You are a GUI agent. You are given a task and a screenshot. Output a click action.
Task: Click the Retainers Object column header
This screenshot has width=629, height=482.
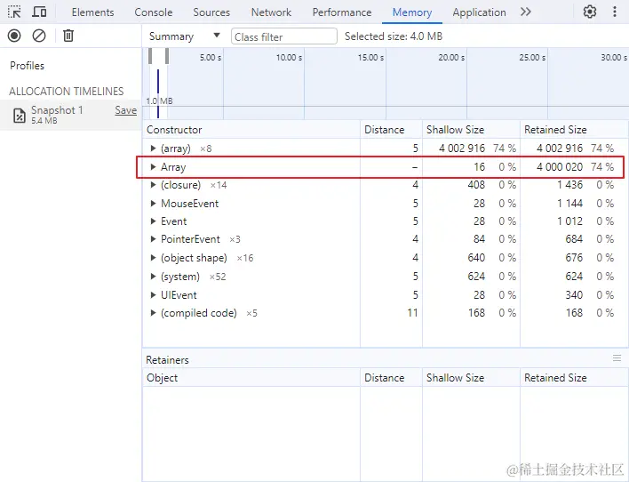(x=251, y=378)
